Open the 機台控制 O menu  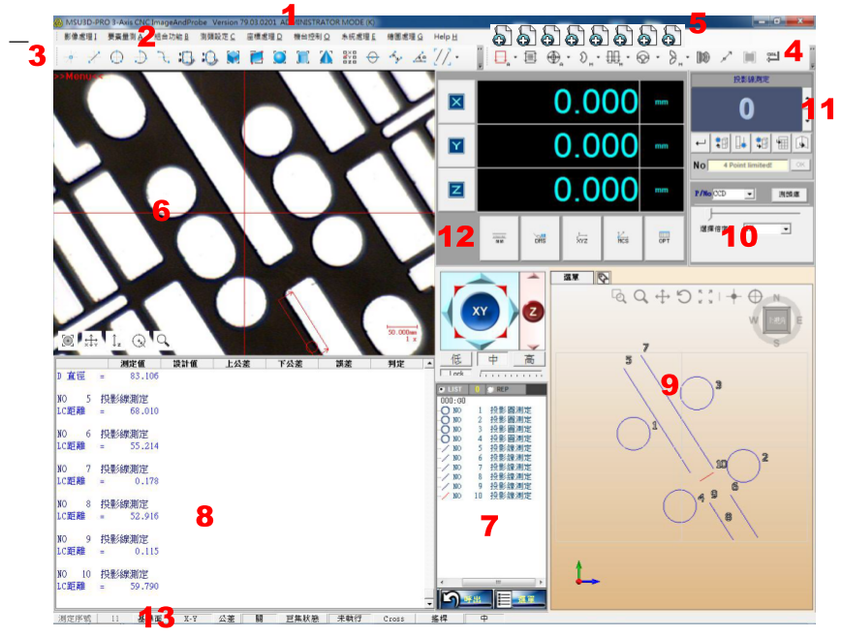311,37
